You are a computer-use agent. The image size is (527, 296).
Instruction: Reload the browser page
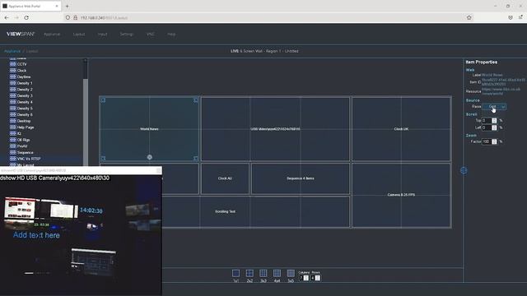click(26, 17)
